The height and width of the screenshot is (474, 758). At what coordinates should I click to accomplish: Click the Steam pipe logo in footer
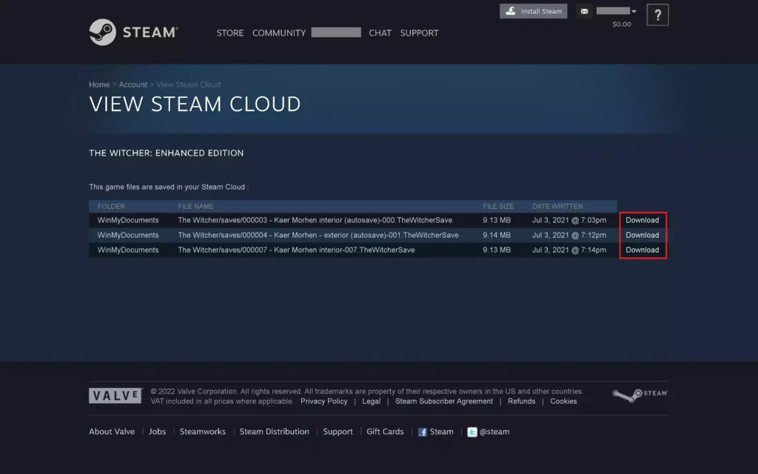(640, 395)
